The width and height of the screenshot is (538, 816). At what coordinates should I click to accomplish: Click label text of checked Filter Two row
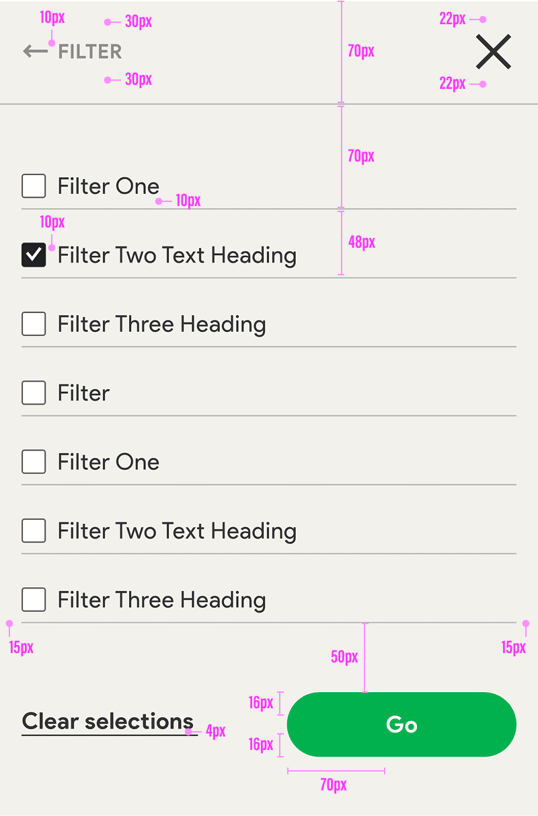177,256
